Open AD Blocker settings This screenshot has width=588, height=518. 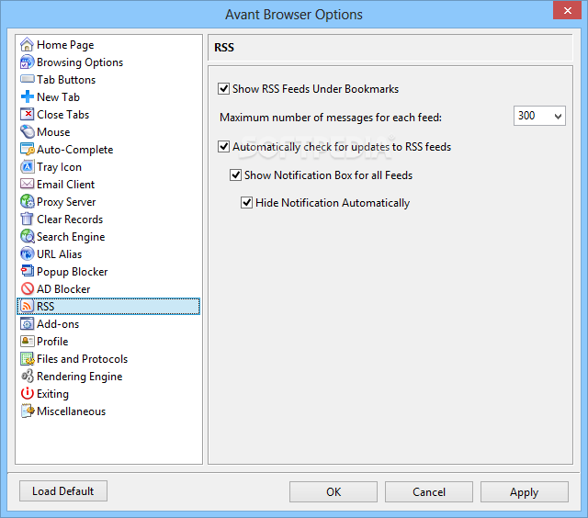(63, 289)
